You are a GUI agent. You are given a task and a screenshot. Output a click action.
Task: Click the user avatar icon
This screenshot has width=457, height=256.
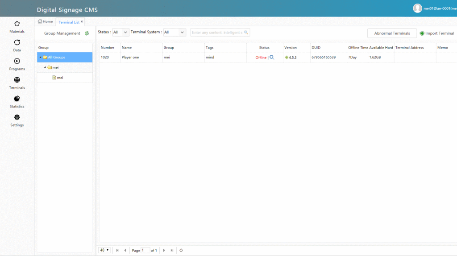[x=417, y=8]
